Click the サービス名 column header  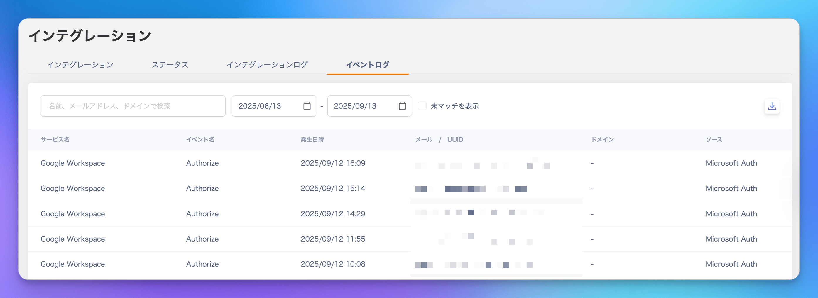(x=55, y=139)
